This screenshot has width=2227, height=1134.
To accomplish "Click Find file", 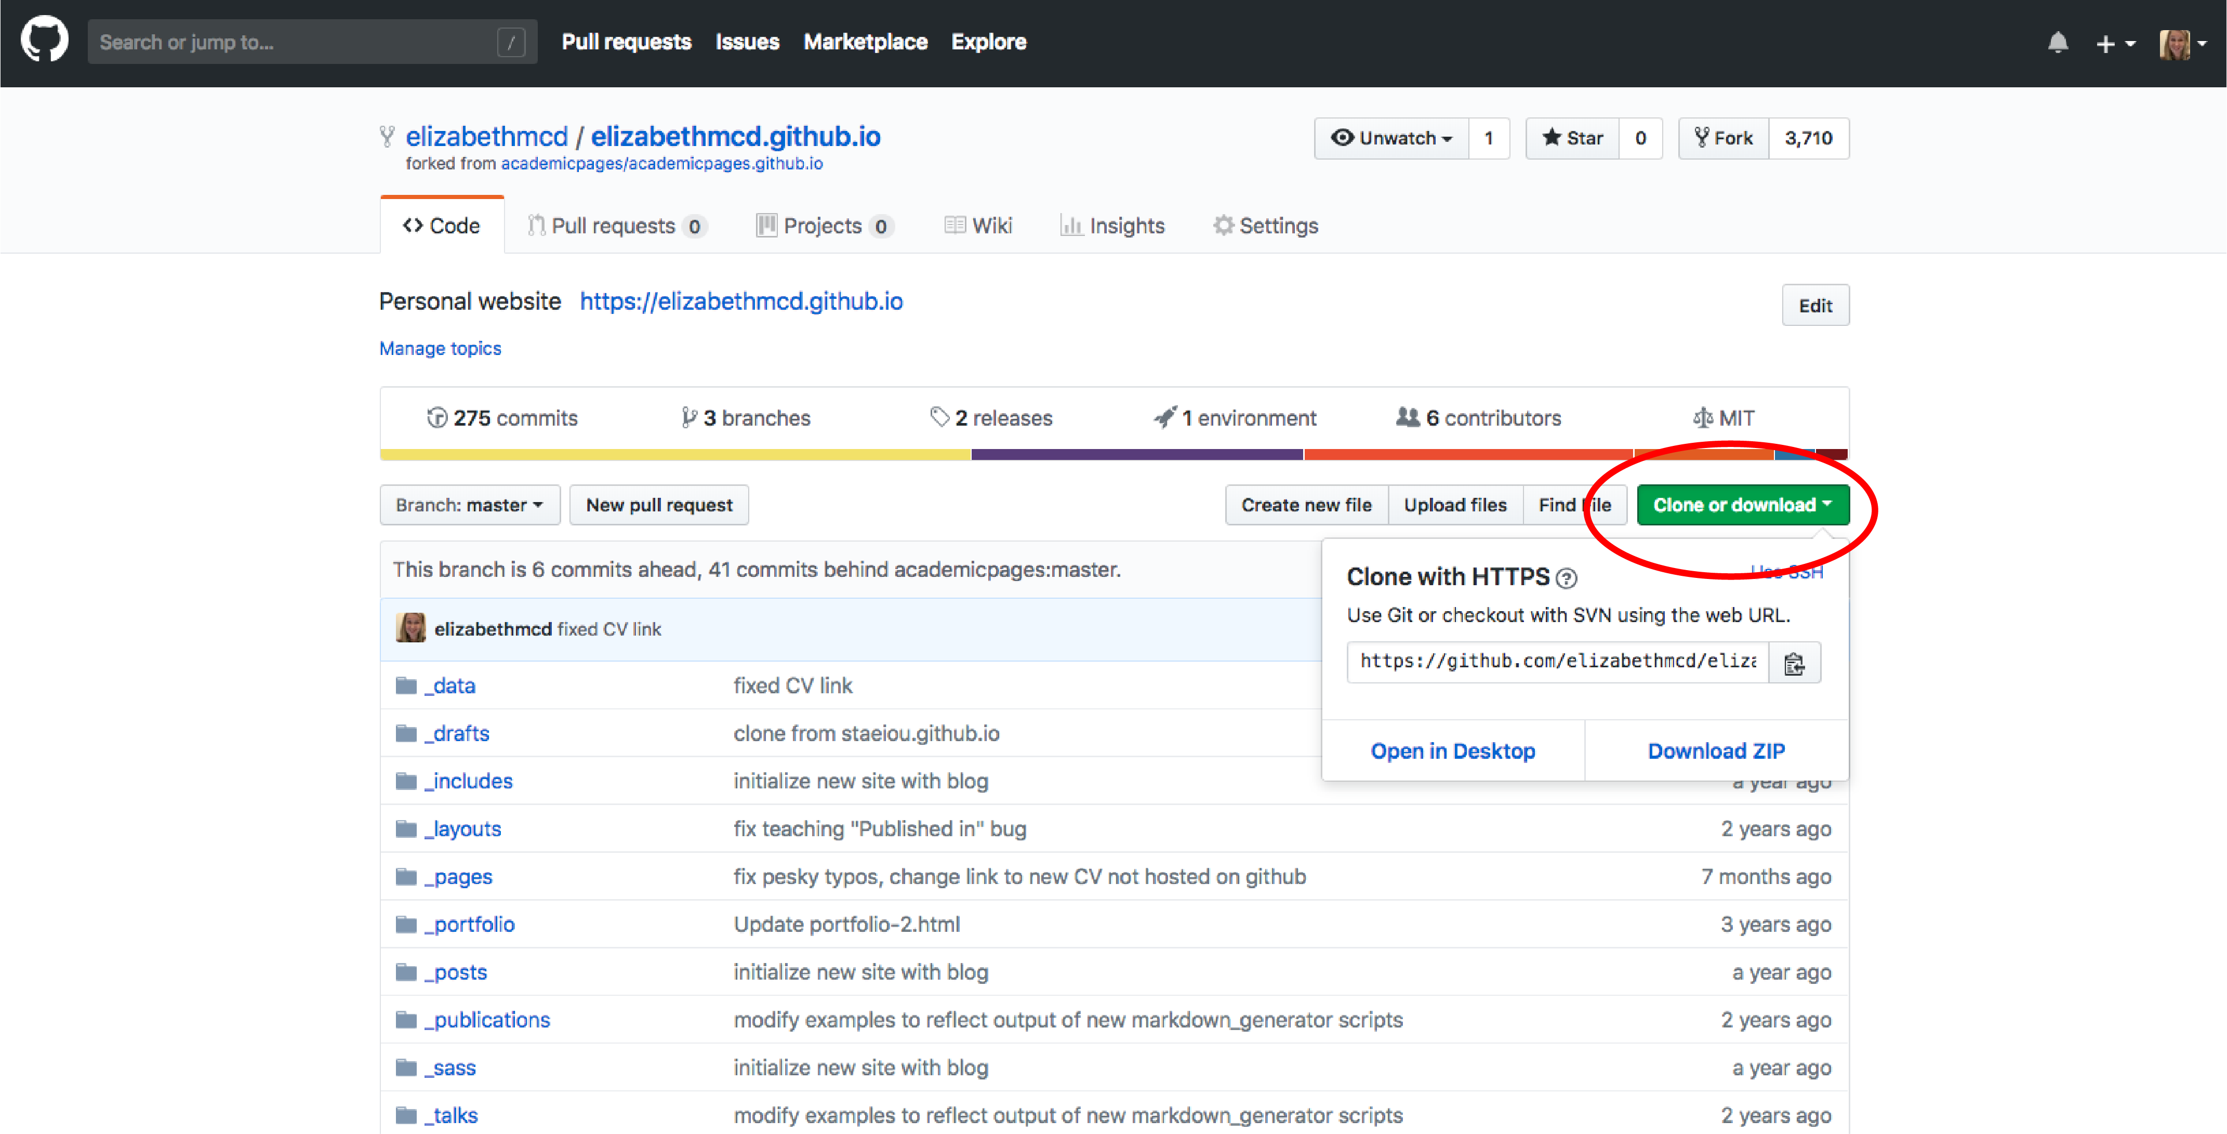I will [1574, 505].
